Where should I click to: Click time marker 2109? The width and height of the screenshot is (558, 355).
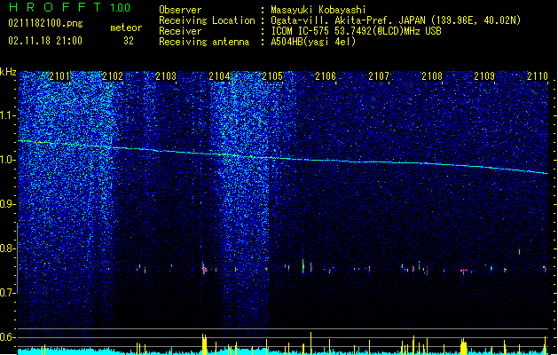pos(484,76)
